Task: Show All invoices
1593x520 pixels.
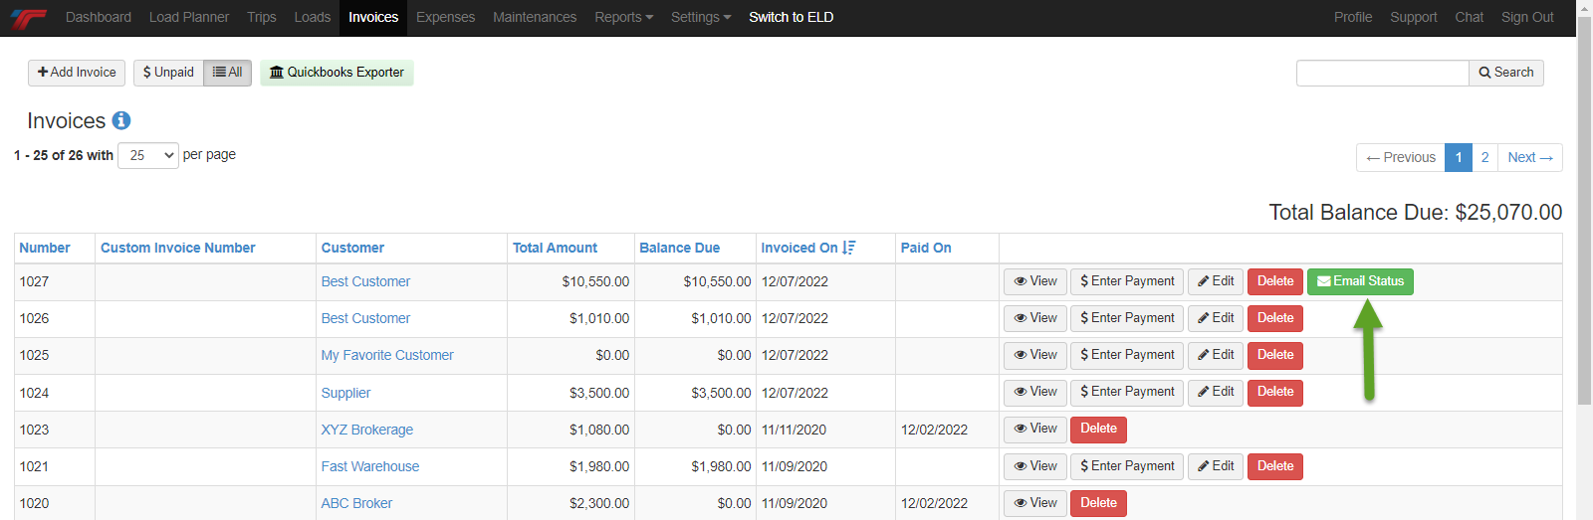Action: click(228, 73)
